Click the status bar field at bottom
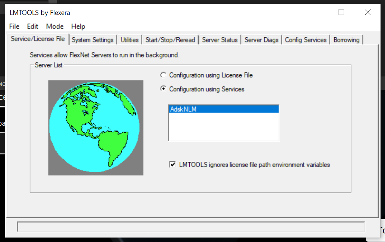Screen dimensions: 385x242 coord(191,227)
